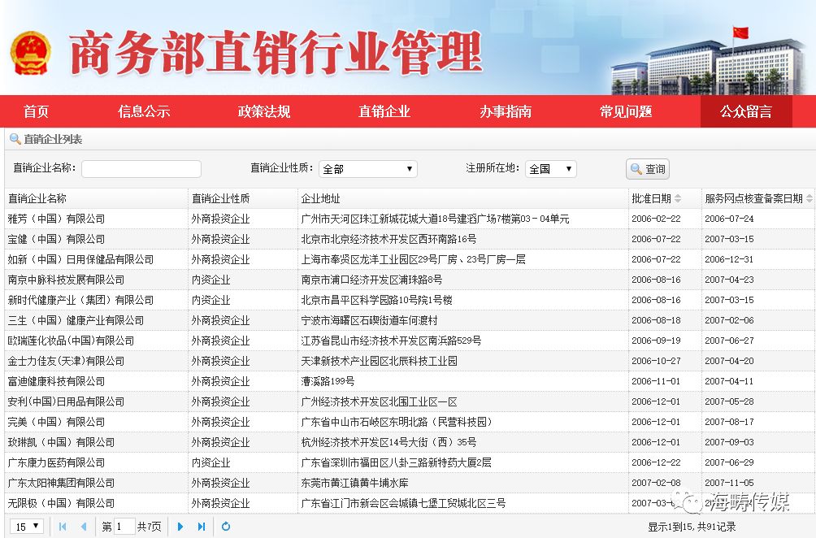Refresh the table with reload icon
816x538 pixels.
226,527
